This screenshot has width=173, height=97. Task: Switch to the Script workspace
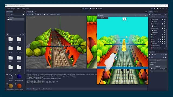click(x=92, y=9)
